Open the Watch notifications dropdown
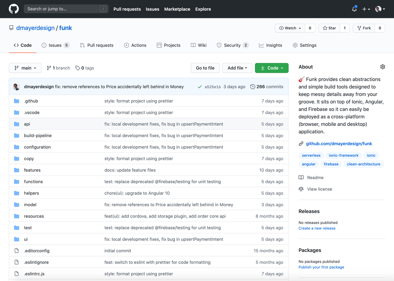Image resolution: width=394 pixels, height=281 pixels. click(290, 28)
